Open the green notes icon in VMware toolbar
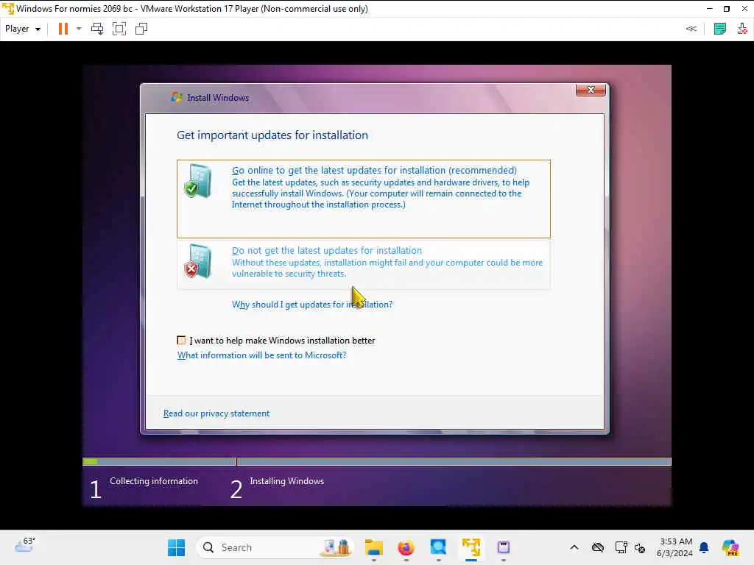This screenshot has height=565, width=754. coord(719,29)
